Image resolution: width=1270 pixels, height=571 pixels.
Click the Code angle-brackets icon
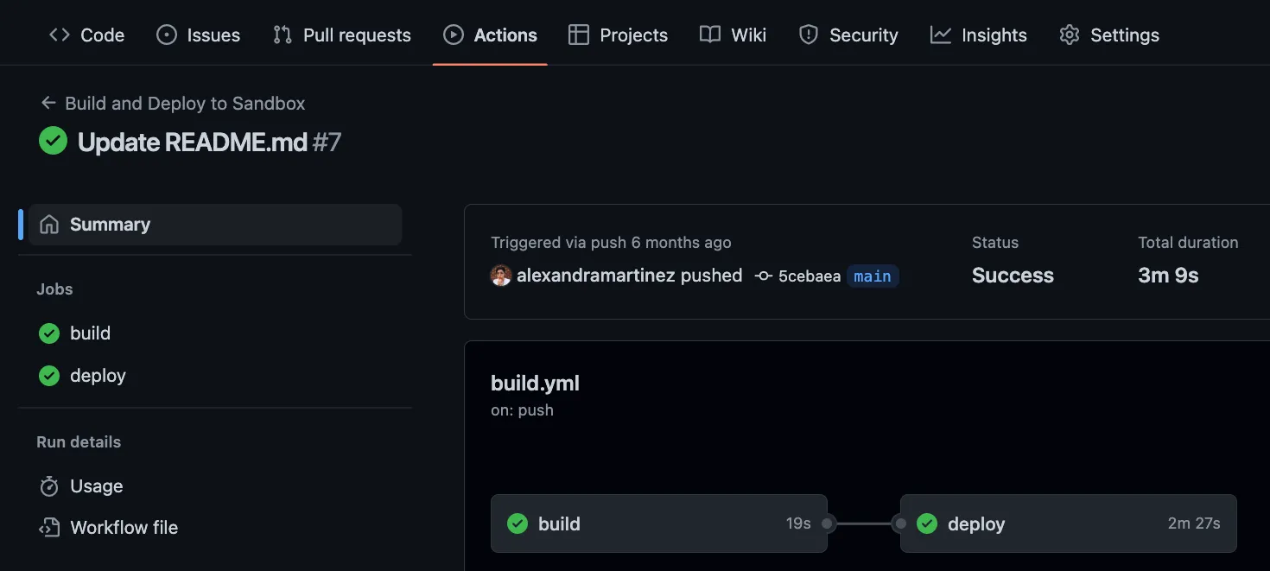pos(60,35)
